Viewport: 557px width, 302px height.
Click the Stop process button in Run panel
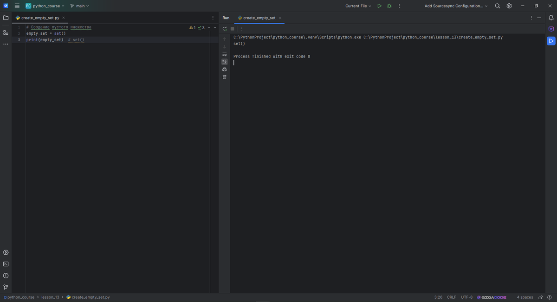233,29
